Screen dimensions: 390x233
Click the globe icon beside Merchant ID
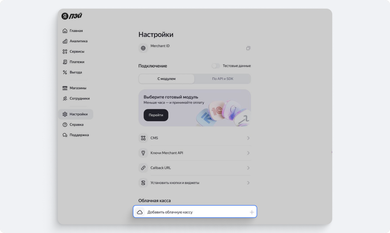(x=143, y=48)
